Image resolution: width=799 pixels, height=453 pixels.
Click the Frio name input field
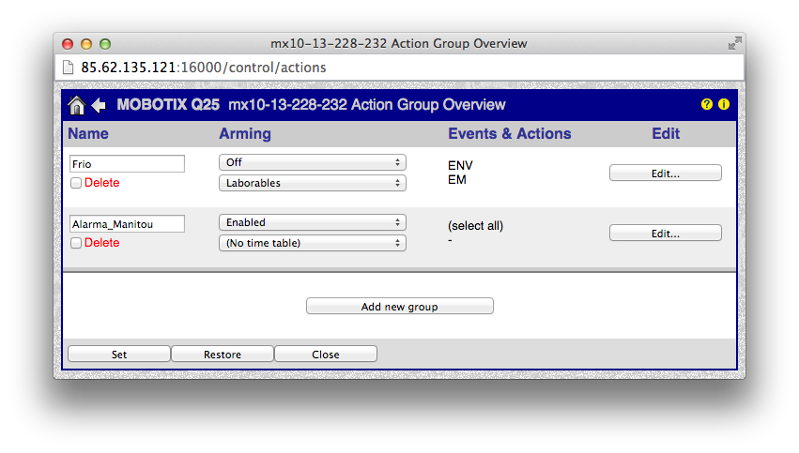click(x=127, y=164)
